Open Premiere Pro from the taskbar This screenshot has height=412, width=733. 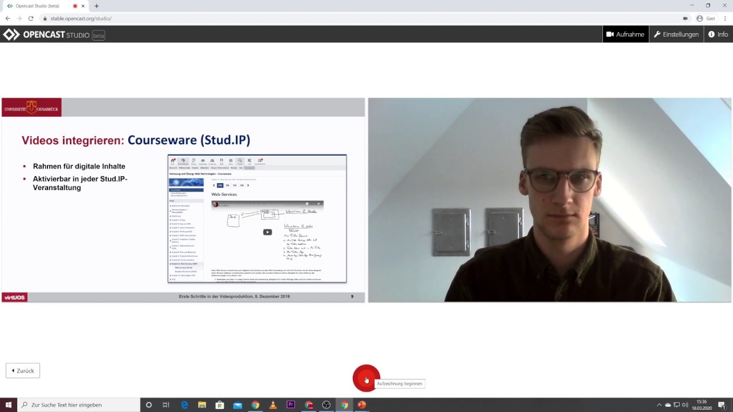[x=291, y=405]
